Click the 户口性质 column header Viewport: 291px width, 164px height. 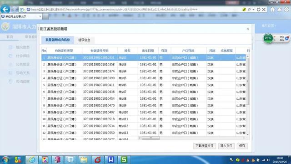click(188, 51)
